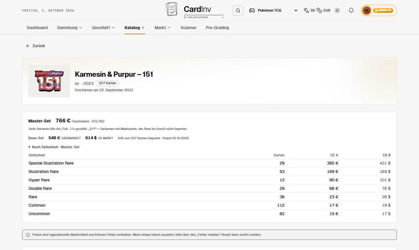
Task: Select the Double Rare row label
Action: [40, 188]
